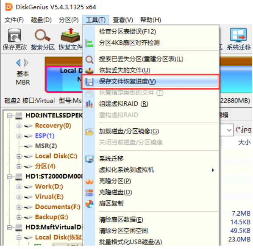The image size is (253, 249).
Task: Click the 搜索分区 magnifier toolbar icon
Action: (x=42, y=35)
